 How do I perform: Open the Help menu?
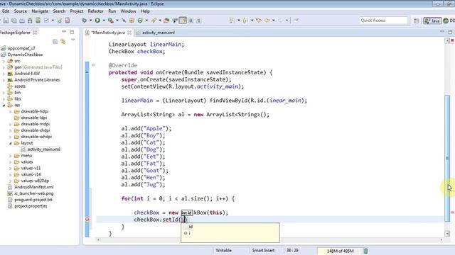pyautogui.click(x=145, y=11)
